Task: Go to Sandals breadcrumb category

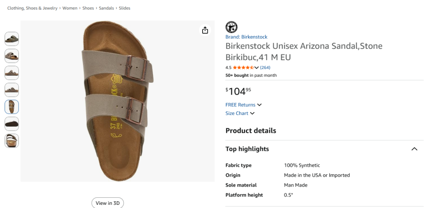Action: 106,8
